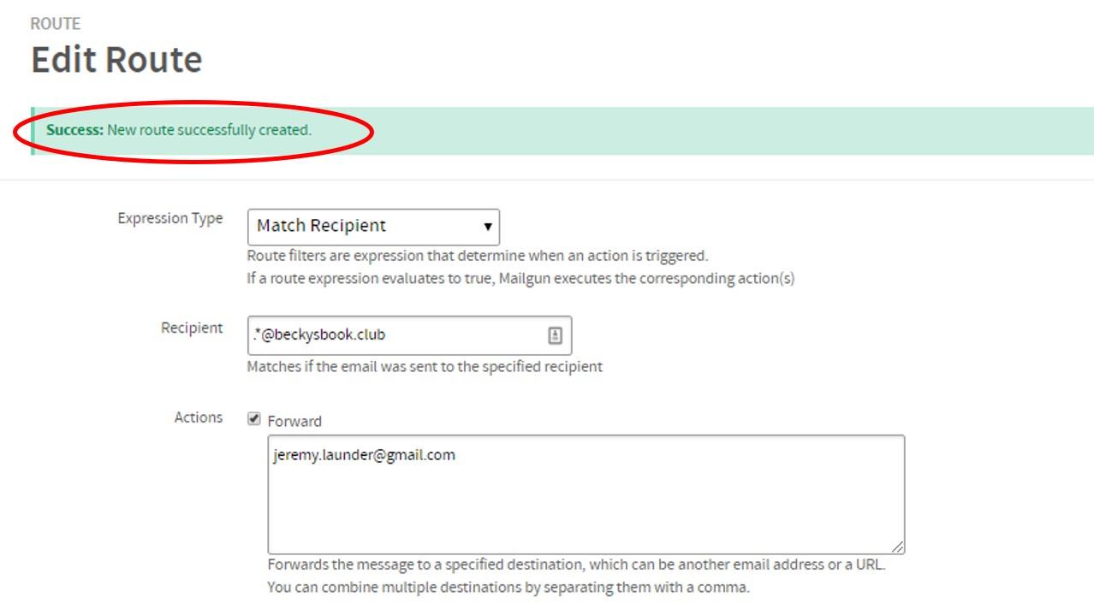Click the ROUTE breadcrumb label
This screenshot has height=615, width=1094.
pyautogui.click(x=56, y=23)
